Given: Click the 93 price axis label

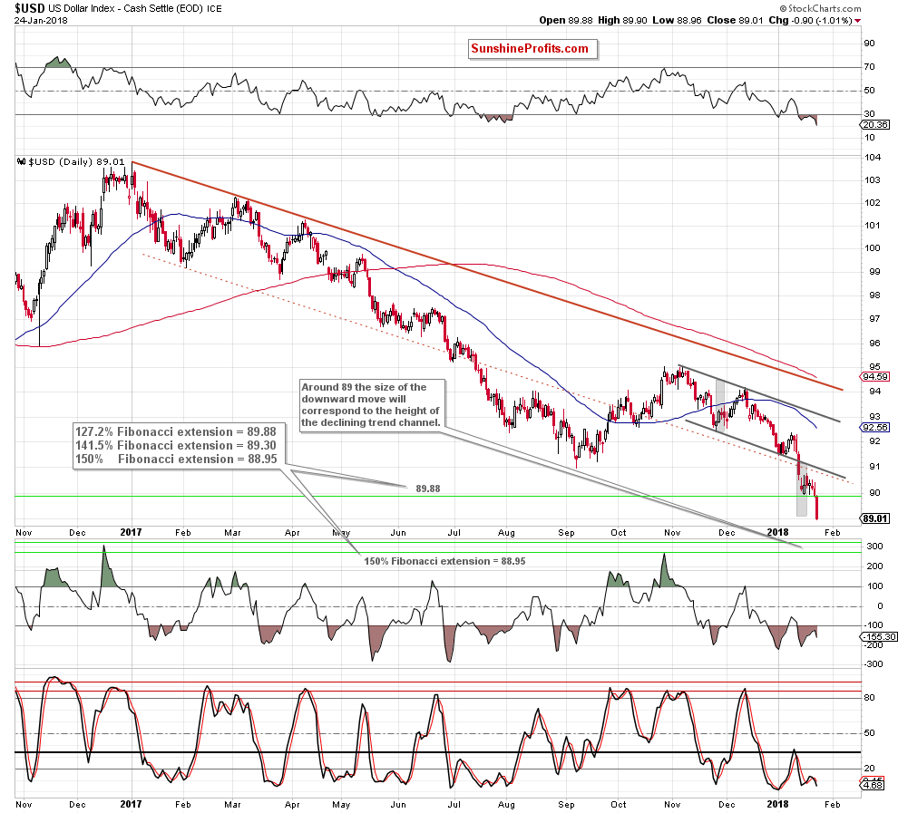Looking at the screenshot, I should (874, 417).
